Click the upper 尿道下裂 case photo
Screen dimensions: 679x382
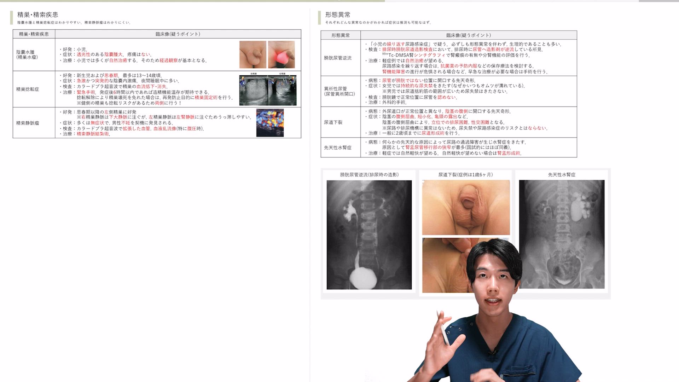tap(466, 207)
